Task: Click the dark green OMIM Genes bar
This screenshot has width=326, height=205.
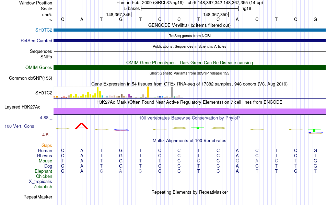Action: tap(190, 67)
